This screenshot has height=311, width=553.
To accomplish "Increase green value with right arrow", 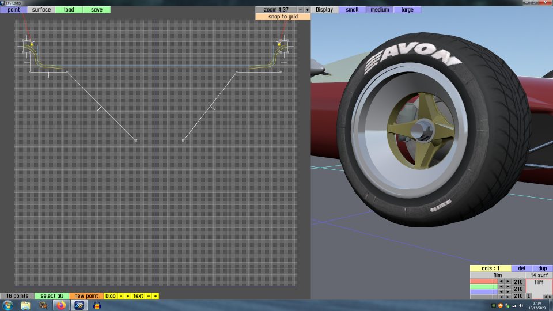I will tap(508, 287).
